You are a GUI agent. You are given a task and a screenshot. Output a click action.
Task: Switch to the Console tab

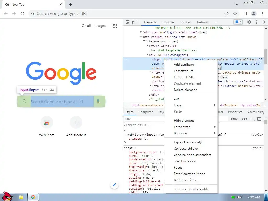point(168,22)
